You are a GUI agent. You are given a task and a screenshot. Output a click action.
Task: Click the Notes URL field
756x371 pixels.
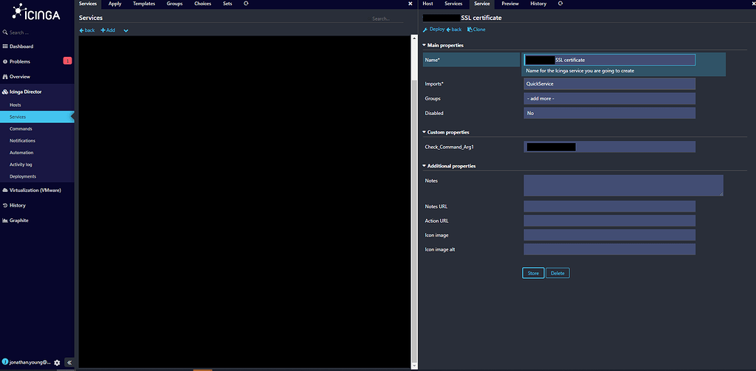(609, 207)
